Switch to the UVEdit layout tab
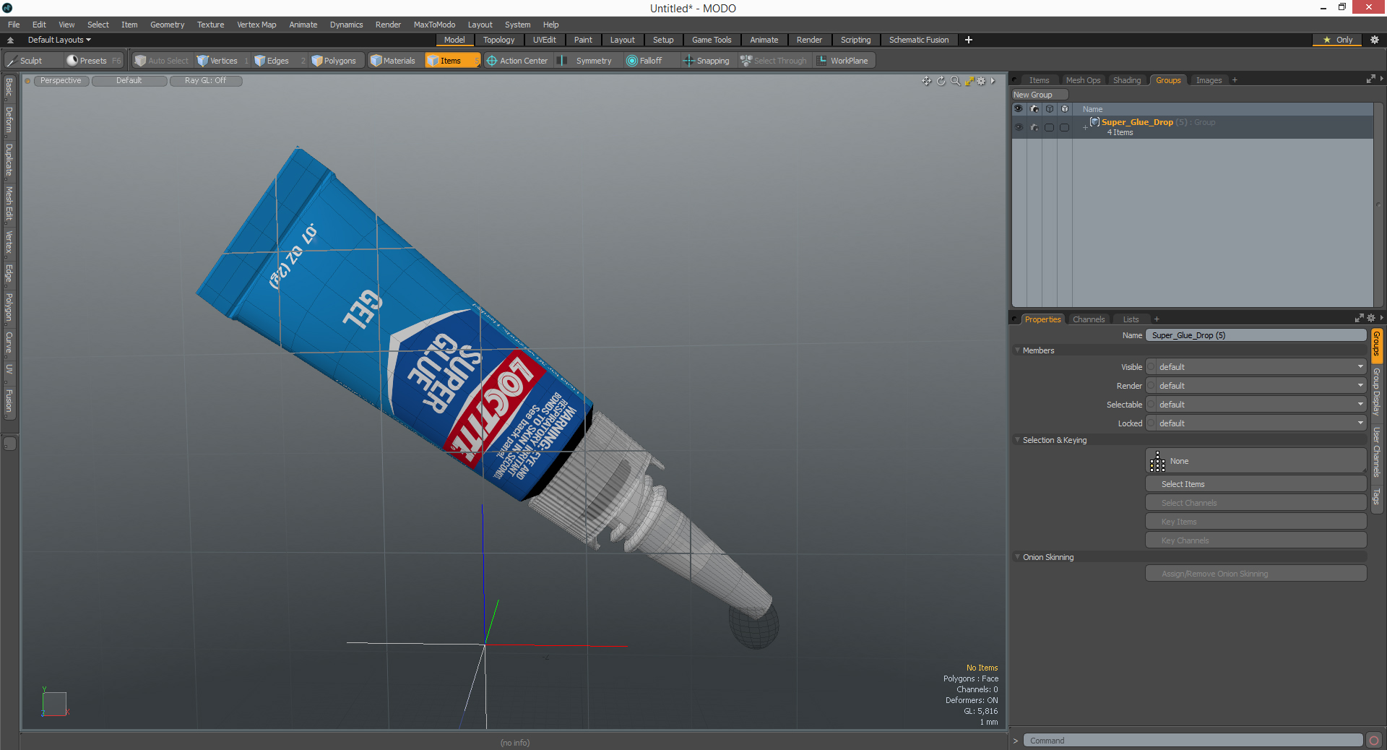The image size is (1387, 750). (x=545, y=40)
